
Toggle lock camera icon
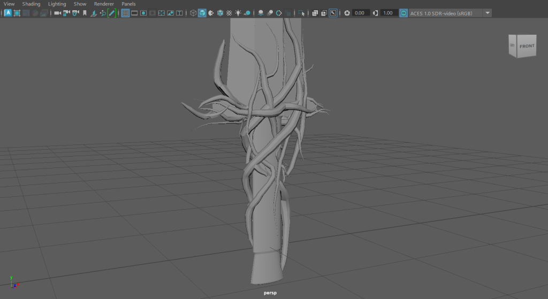coord(66,13)
